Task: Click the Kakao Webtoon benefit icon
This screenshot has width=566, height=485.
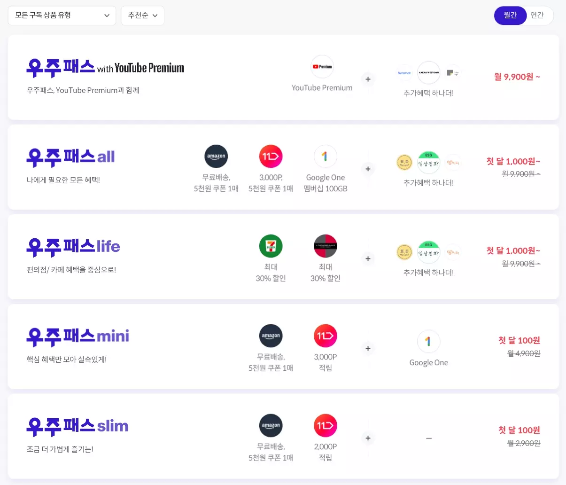Action: click(428, 72)
